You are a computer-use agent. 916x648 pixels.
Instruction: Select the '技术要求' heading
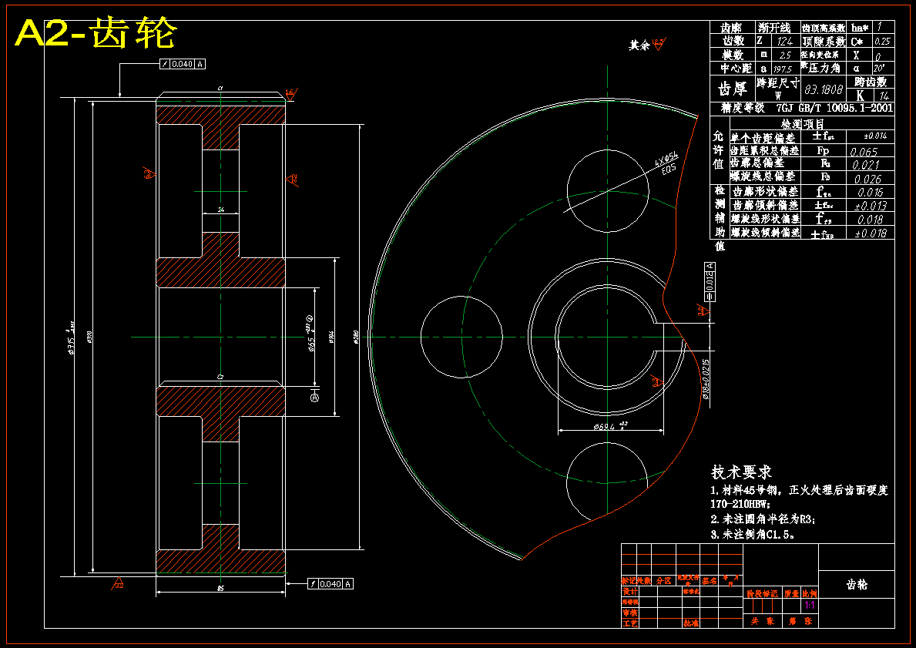(x=741, y=472)
